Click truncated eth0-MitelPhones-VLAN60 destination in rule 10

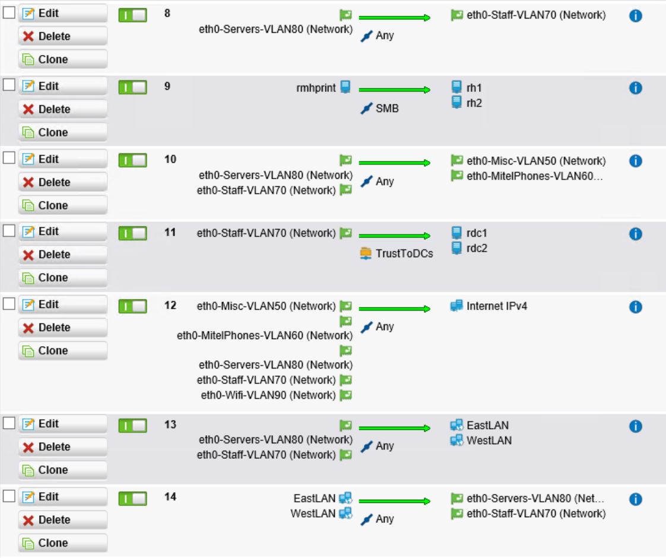(x=534, y=176)
